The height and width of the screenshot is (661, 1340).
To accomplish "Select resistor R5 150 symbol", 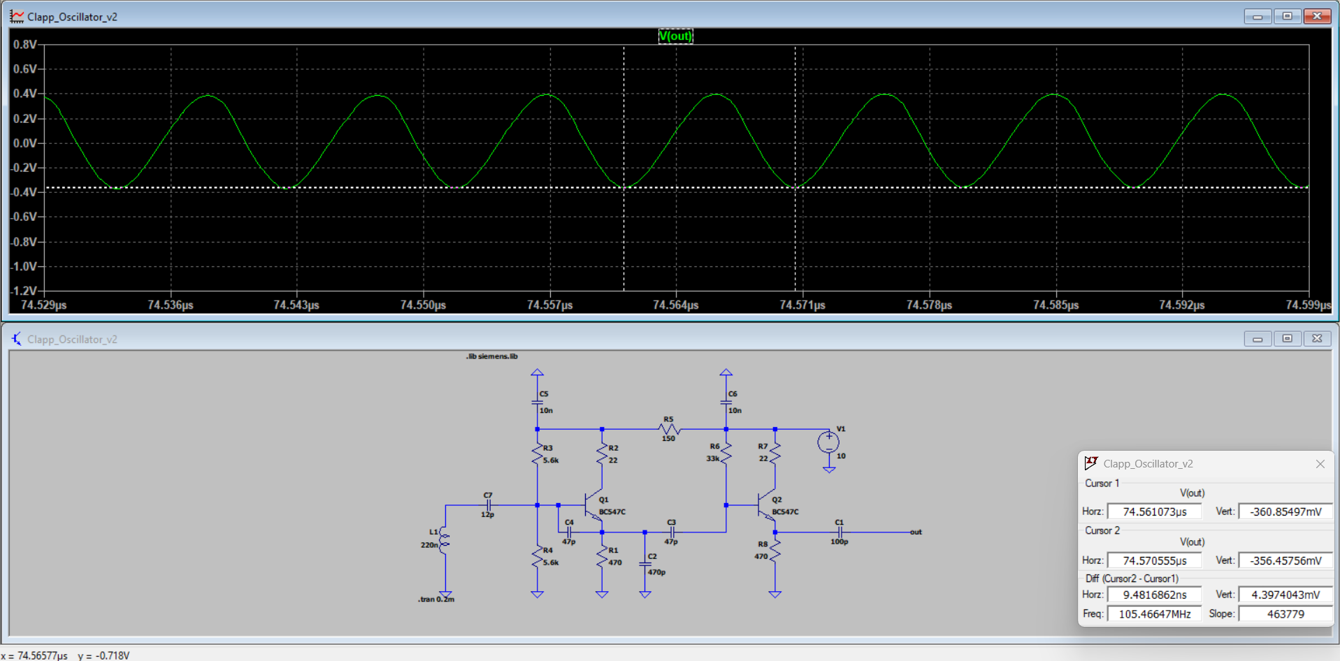I will tap(669, 429).
